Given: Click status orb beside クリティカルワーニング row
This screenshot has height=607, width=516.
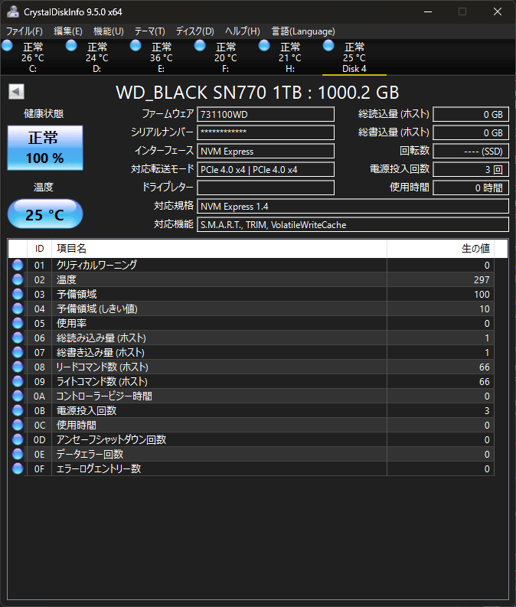Looking at the screenshot, I should point(18,265).
